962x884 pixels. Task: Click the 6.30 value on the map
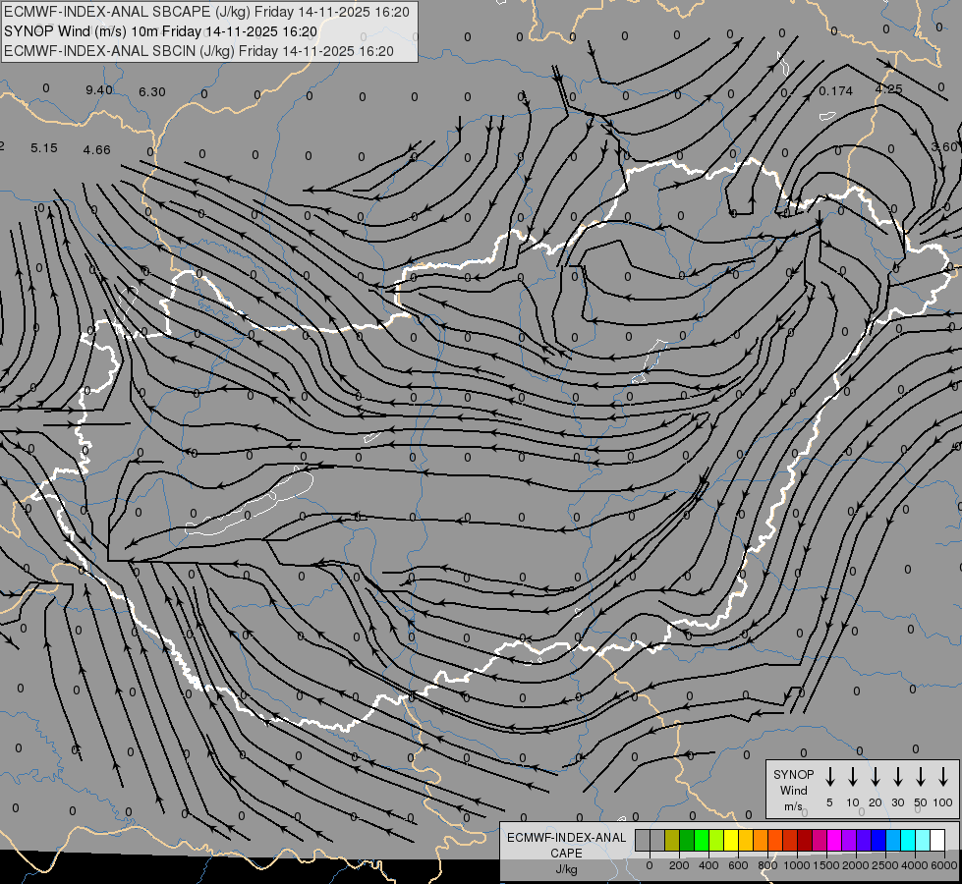[152, 91]
